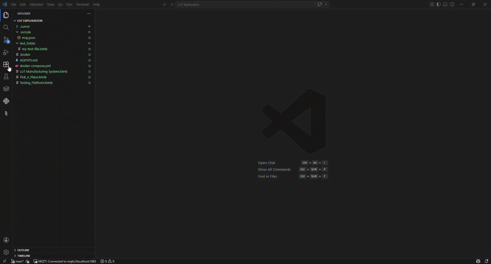
Task: Click the notifications bell in the status bar
Action: [486, 261]
